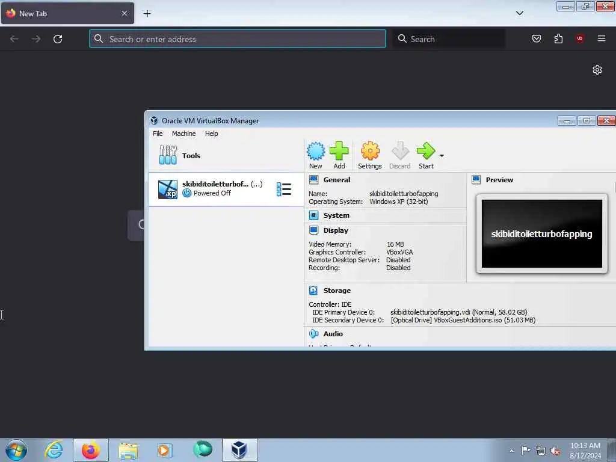The image size is (616, 462).
Task: Launch Internet Explorer from the taskbar
Action: [x=54, y=450]
